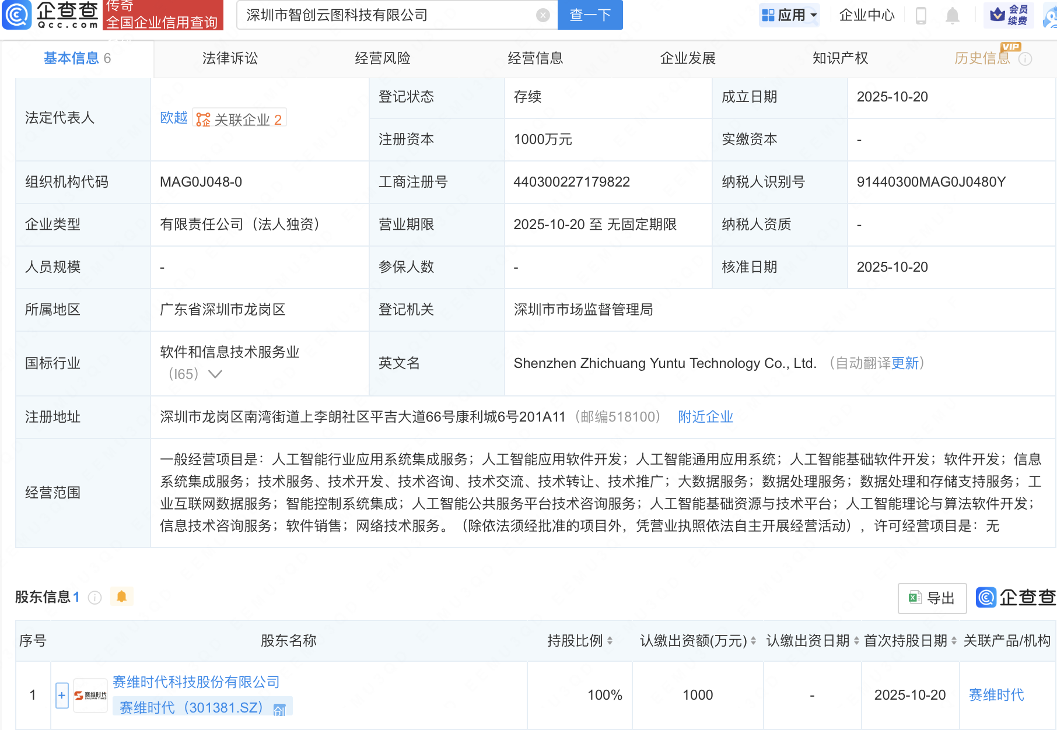Switch to the 法律诉讼 tab
The width and height of the screenshot is (1057, 730).
coord(230,58)
